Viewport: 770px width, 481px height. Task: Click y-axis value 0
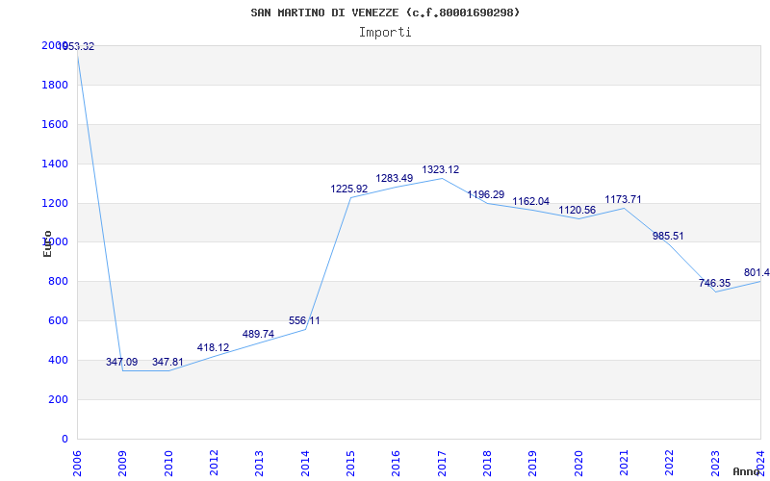point(64,439)
